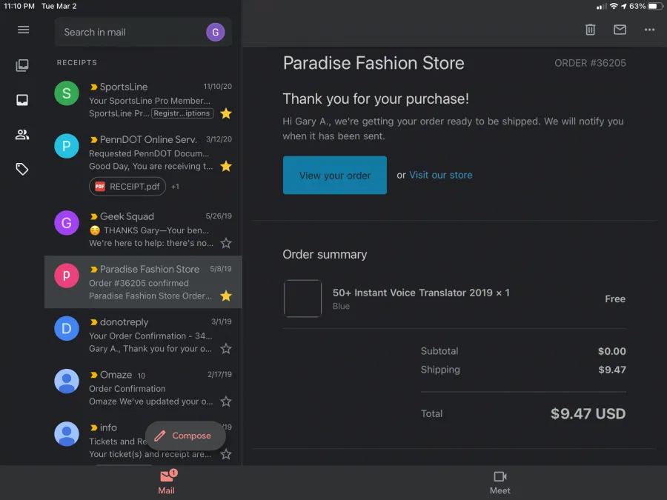Tap the purple G Geek Squad avatar
667x500 pixels.
click(x=67, y=223)
